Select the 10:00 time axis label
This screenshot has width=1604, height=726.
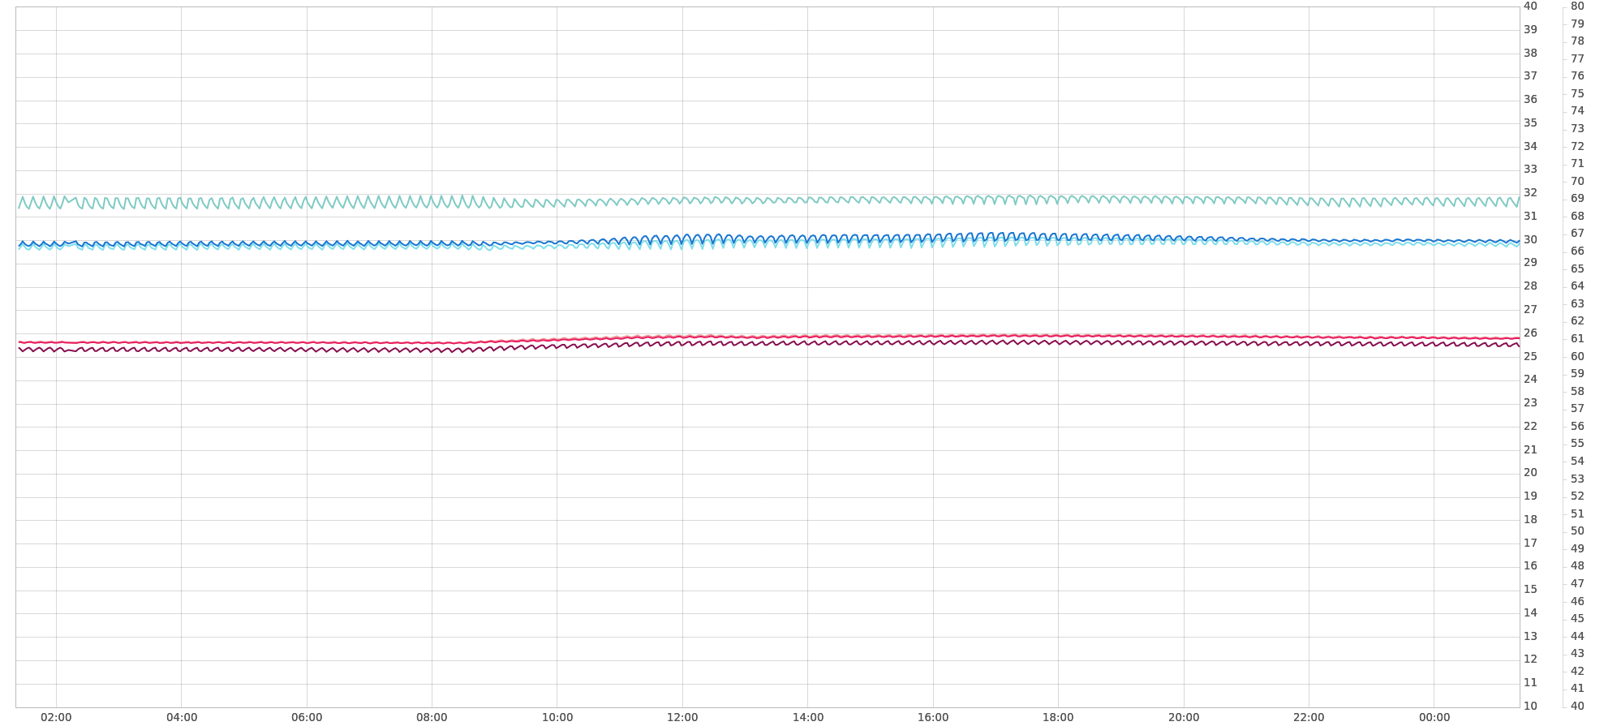(x=557, y=717)
